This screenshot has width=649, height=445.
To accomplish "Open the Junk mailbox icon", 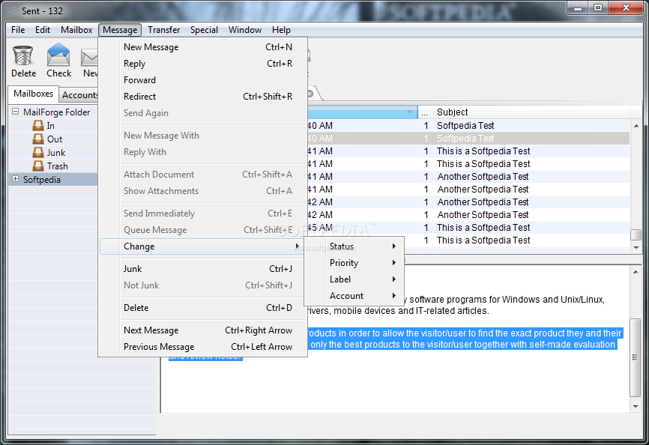I will click(x=38, y=153).
